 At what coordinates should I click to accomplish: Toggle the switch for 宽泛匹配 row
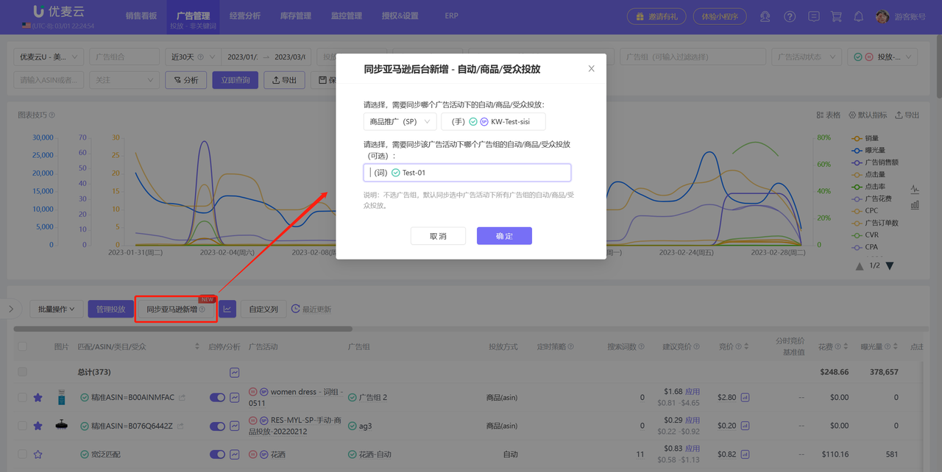(217, 455)
